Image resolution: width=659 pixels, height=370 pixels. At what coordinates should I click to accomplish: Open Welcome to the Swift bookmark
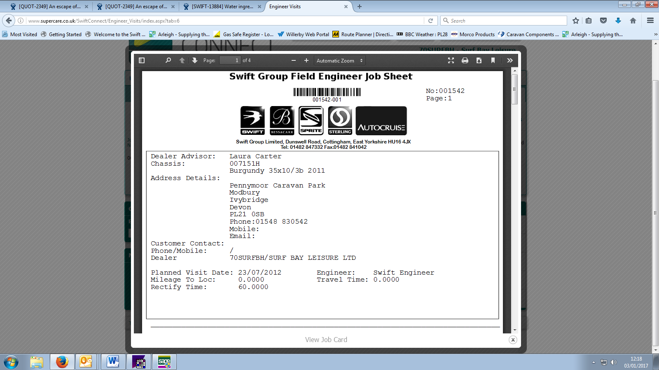(x=115, y=35)
